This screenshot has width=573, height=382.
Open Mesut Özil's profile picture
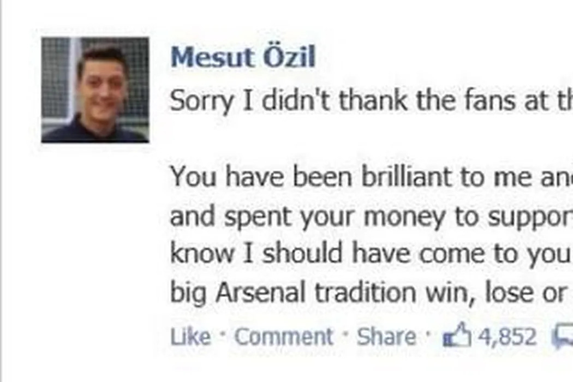coord(95,90)
